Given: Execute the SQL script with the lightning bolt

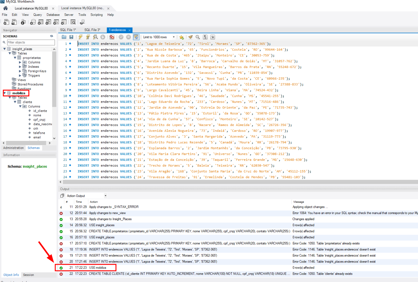Looking at the screenshot, I should click(80, 37).
